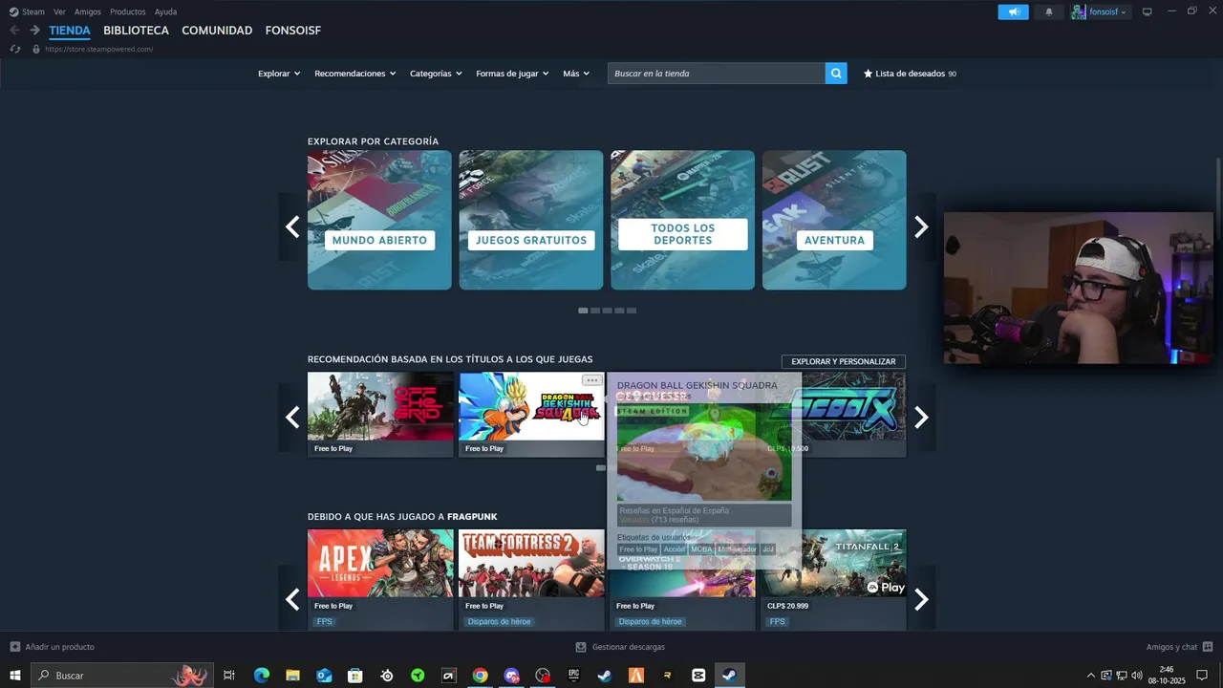Viewport: 1223px width, 688px height.
Task: Click Explorar y personalizar button
Action: pos(844,361)
